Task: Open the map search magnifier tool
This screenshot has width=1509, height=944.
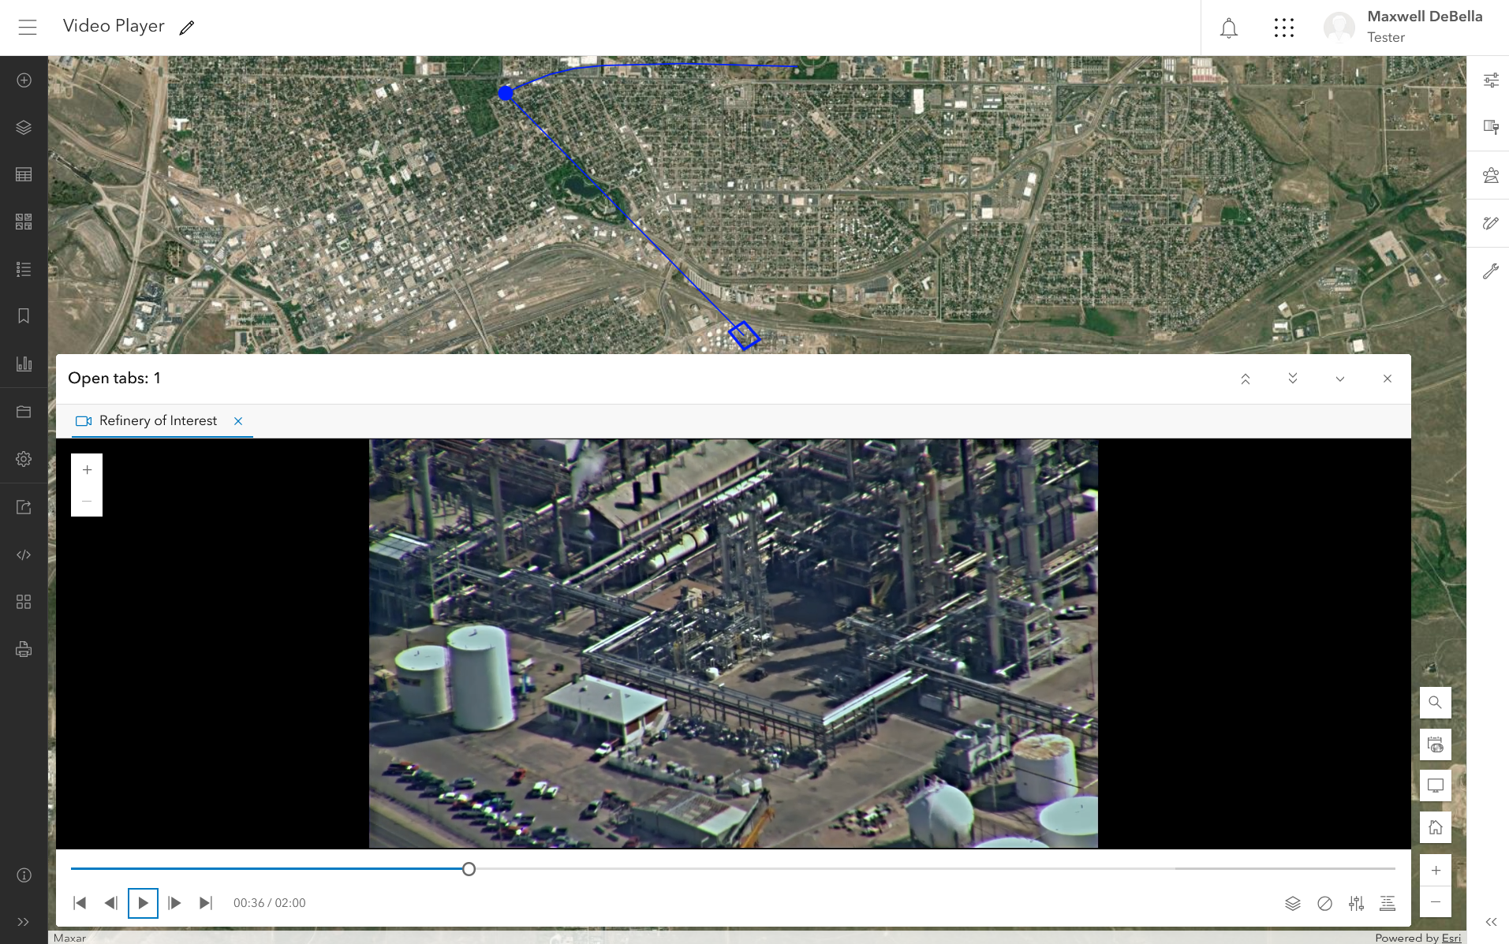Action: (x=1435, y=702)
